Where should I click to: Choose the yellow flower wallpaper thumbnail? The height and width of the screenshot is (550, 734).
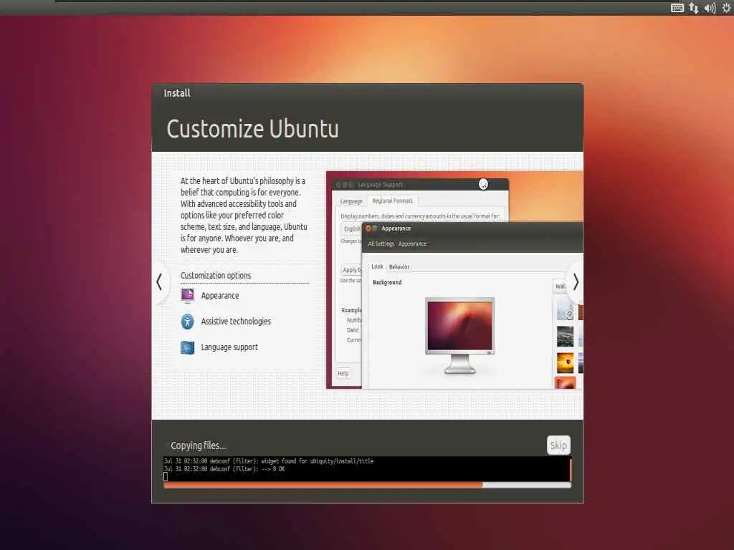coord(565,362)
